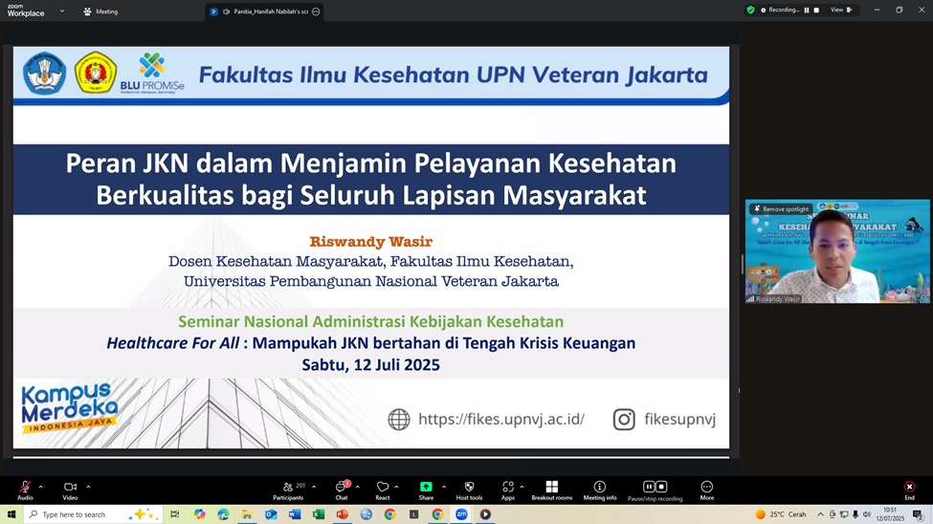The height and width of the screenshot is (524, 933).
Task: Open PowerPoint from the Windows taskbar
Action: click(x=343, y=514)
